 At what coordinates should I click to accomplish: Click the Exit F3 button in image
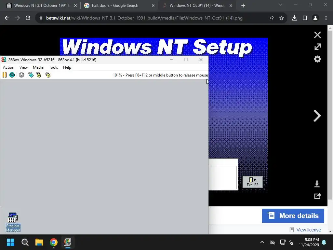[252, 182]
